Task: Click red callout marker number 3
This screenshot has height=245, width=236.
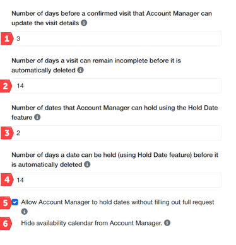Action: pos(7,133)
